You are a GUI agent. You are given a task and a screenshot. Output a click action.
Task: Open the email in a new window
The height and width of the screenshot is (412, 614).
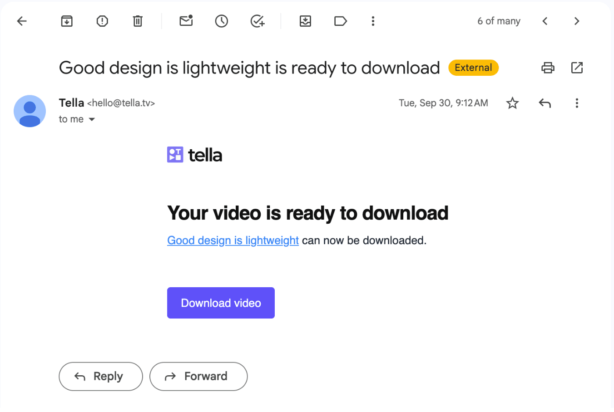pyautogui.click(x=577, y=67)
